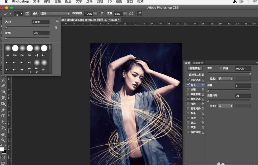The width and height of the screenshot is (258, 165).
Task: Click the 画笔预设 button
Action: [x=195, y=69]
